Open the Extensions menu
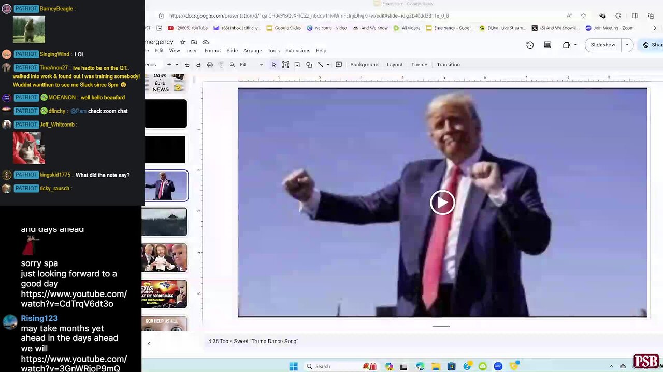Viewport: 663px width, 372px height. (298, 51)
